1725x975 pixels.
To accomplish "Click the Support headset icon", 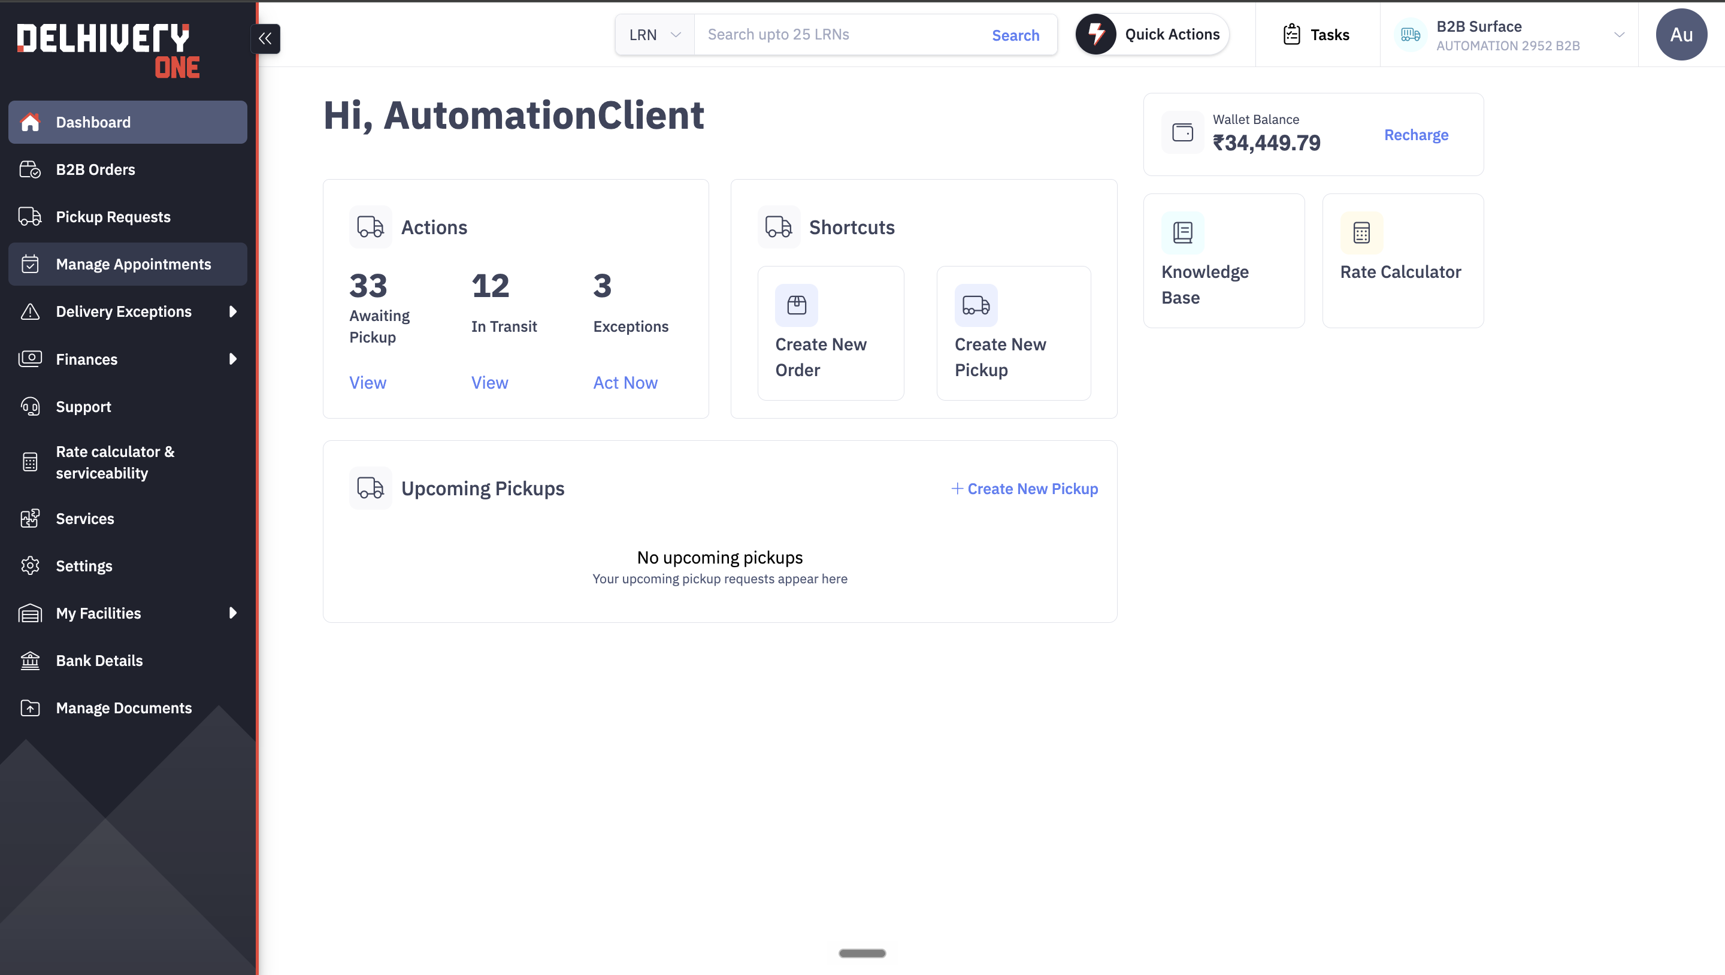I will pos(30,407).
